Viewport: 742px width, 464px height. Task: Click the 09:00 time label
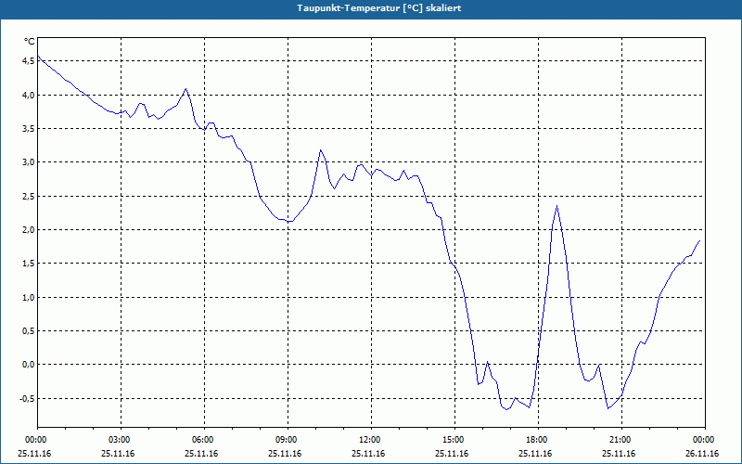pyautogui.click(x=288, y=440)
